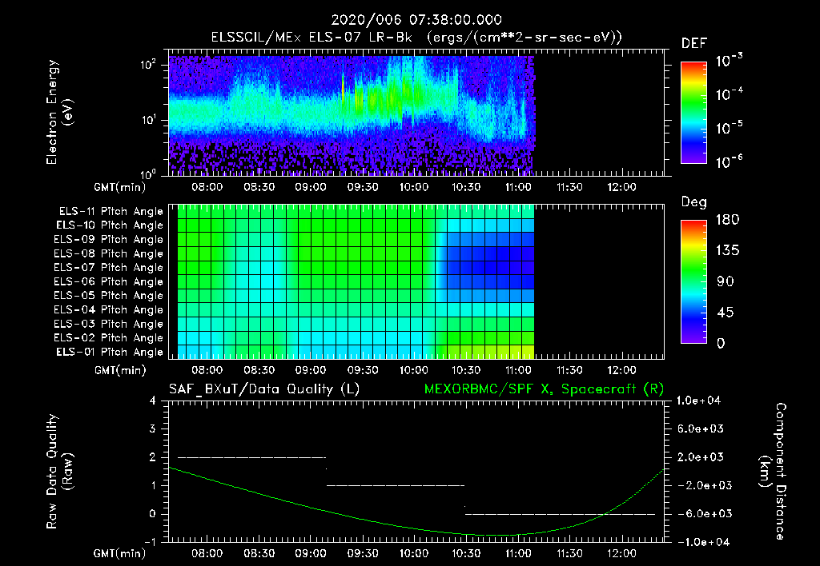Click the ELS-02 Pitch Angle row label
The height and width of the screenshot is (566, 820).
point(108,338)
